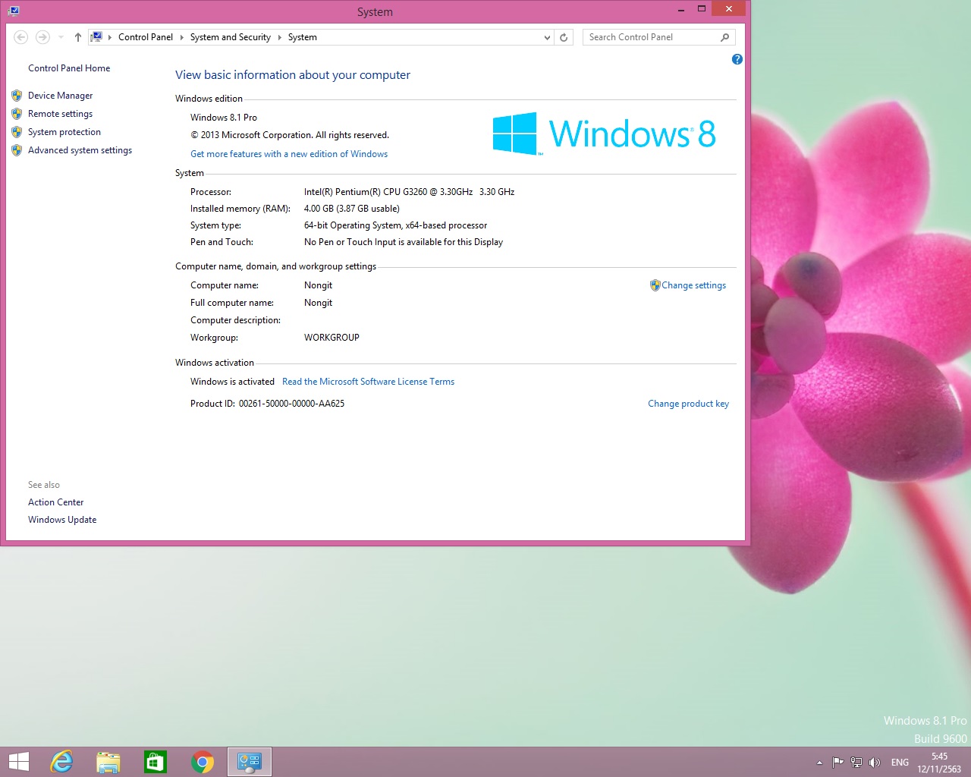Launch Google Chrome from the taskbar
The image size is (971, 777).
pyautogui.click(x=203, y=762)
